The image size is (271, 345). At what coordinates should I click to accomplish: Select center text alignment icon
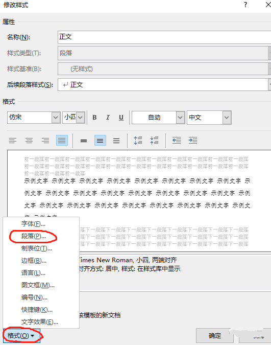pyautogui.click(x=29, y=141)
